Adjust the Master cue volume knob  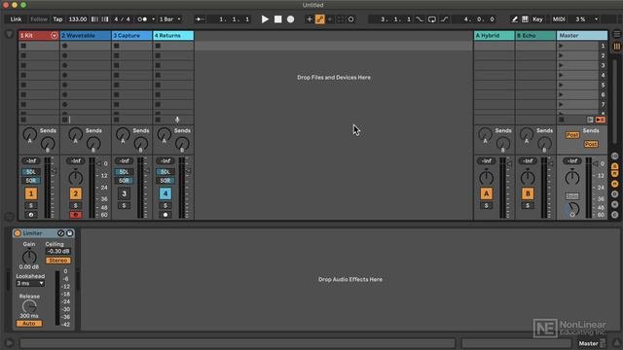[572, 209]
